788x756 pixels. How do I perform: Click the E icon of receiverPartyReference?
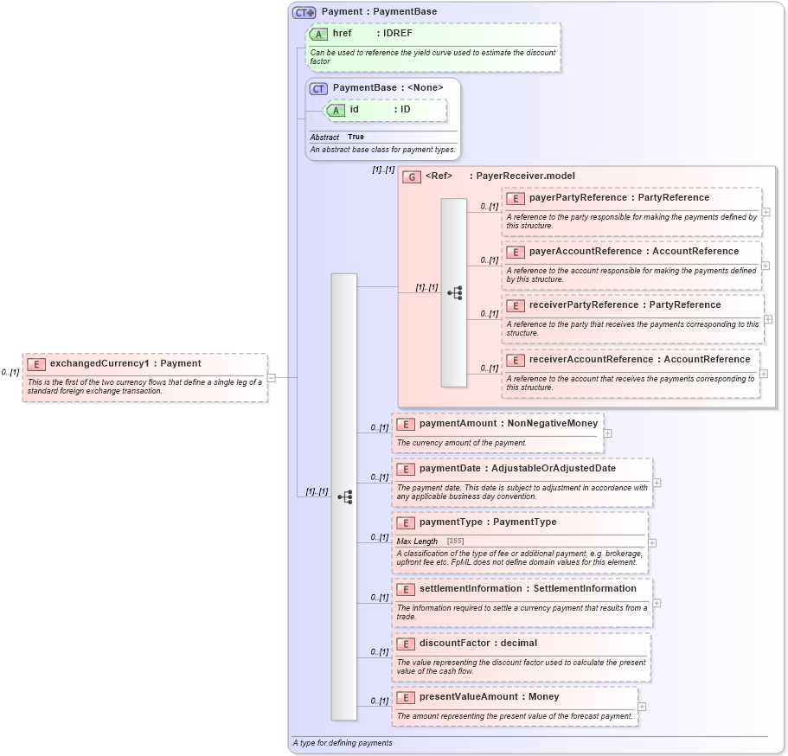[x=516, y=305]
